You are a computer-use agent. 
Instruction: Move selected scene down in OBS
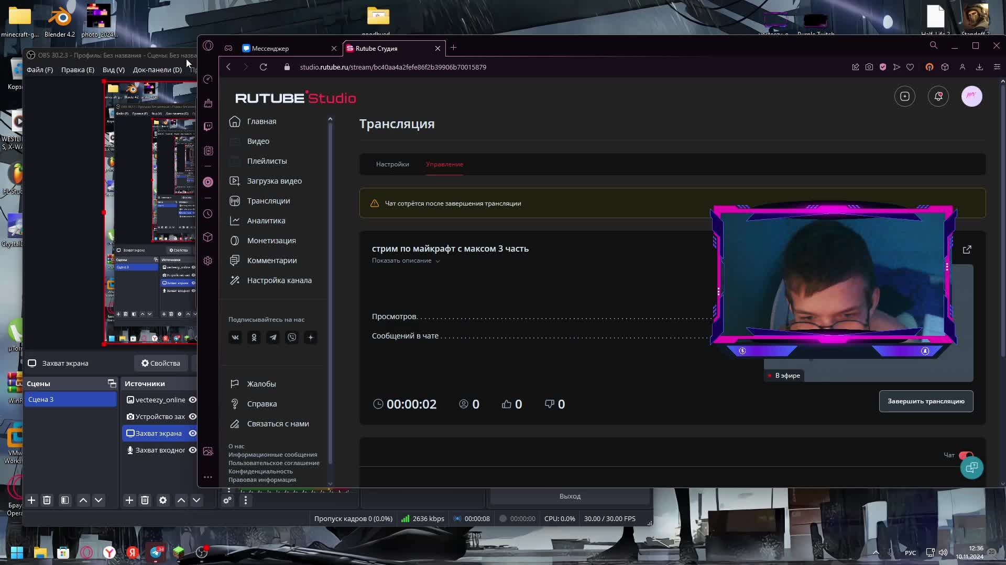99,501
